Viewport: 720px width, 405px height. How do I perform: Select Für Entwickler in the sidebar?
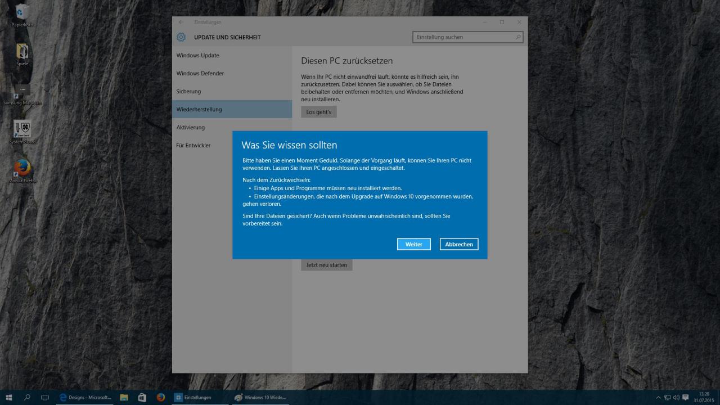[x=232, y=145]
